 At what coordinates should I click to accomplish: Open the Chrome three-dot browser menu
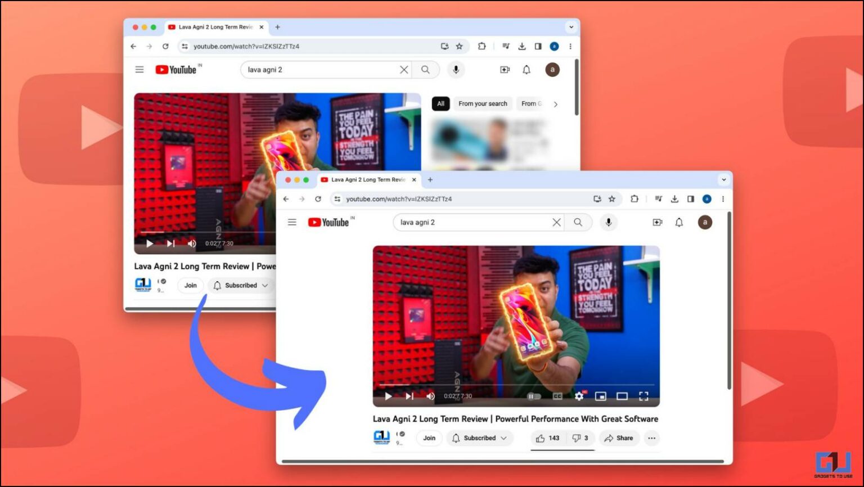coord(723,199)
